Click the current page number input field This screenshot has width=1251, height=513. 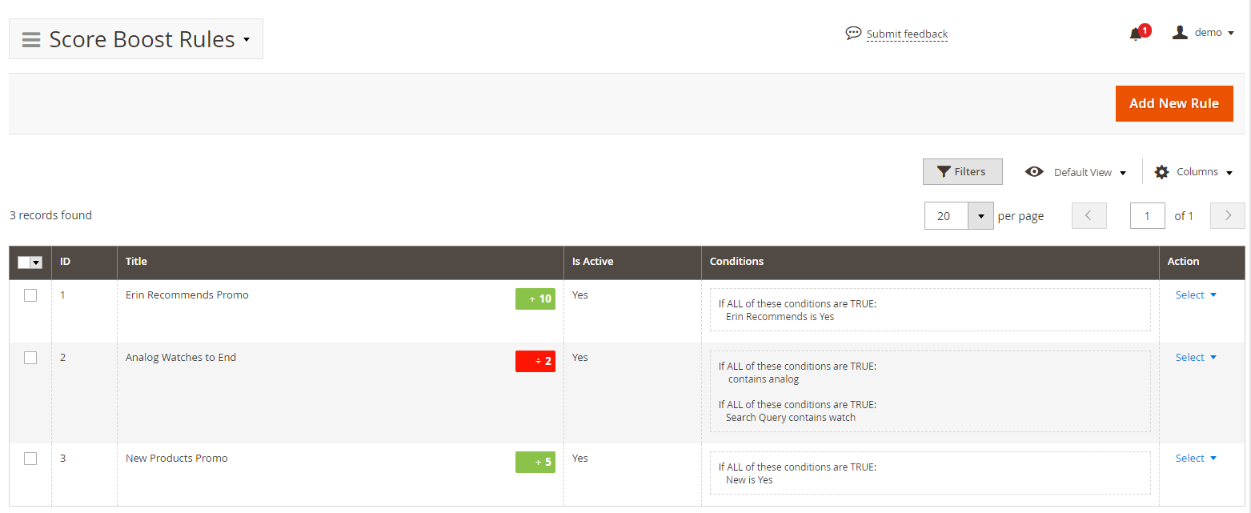pos(1147,216)
